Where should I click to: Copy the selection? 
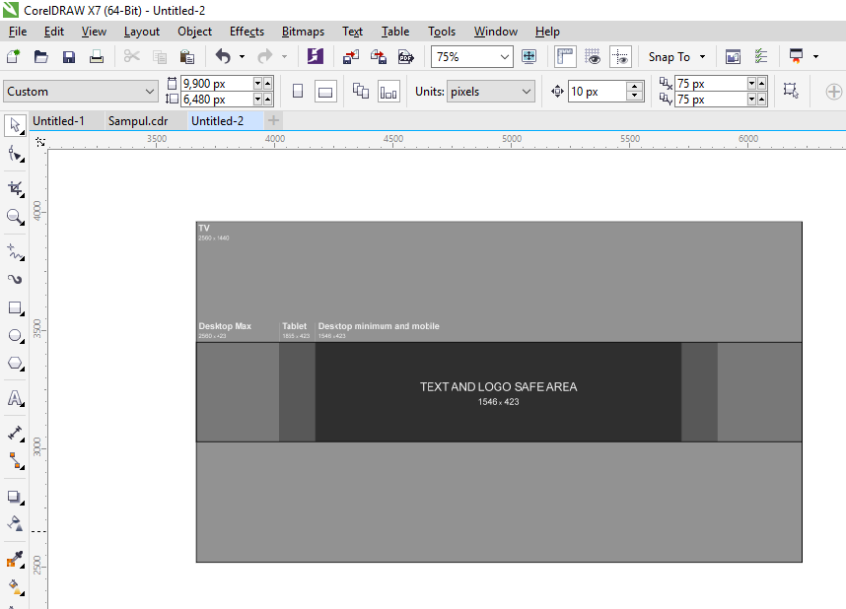click(x=160, y=56)
